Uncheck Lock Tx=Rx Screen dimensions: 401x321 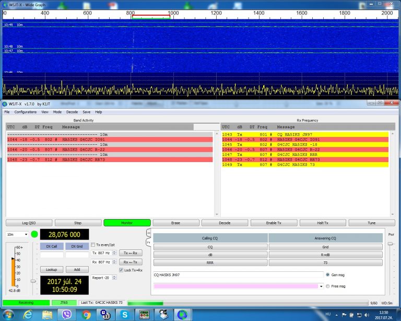click(122, 270)
